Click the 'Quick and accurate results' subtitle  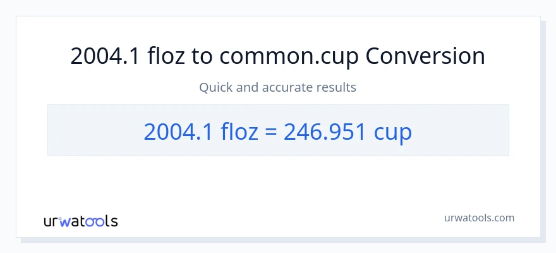277,87
